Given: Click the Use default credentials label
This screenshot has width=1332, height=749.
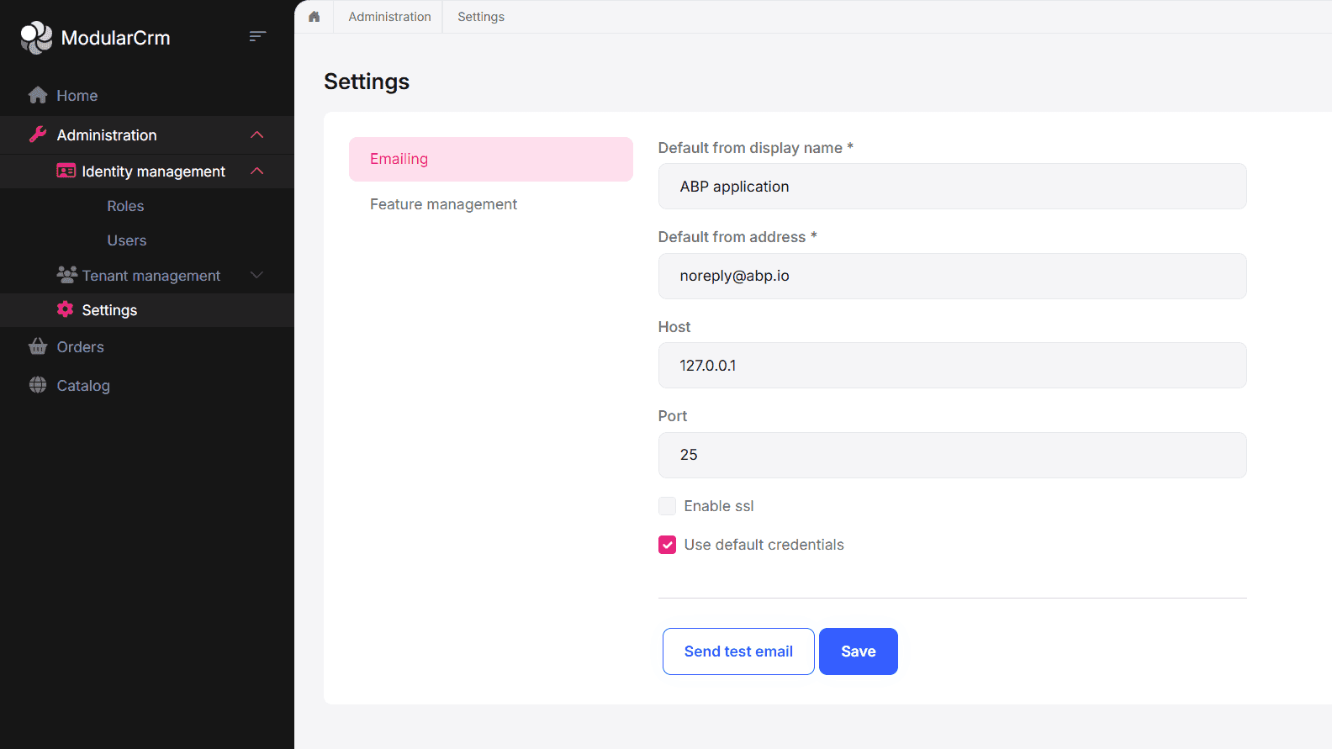Looking at the screenshot, I should (764, 545).
